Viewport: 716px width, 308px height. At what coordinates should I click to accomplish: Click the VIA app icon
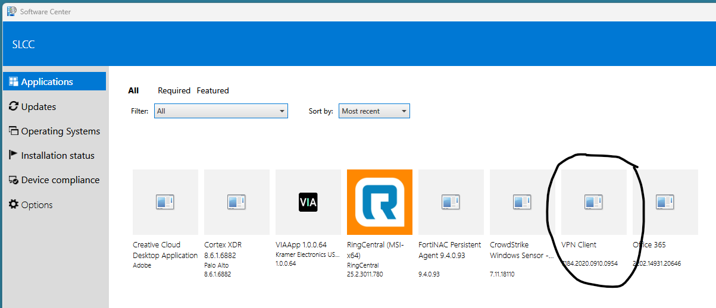point(308,202)
